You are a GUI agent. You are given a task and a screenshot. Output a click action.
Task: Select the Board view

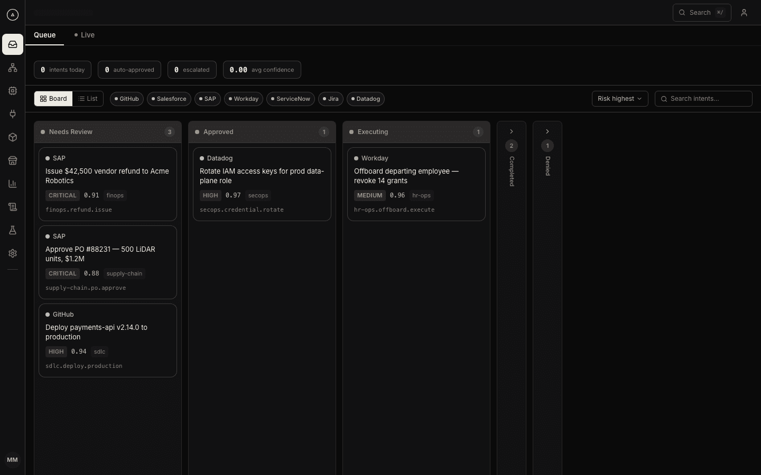53,99
